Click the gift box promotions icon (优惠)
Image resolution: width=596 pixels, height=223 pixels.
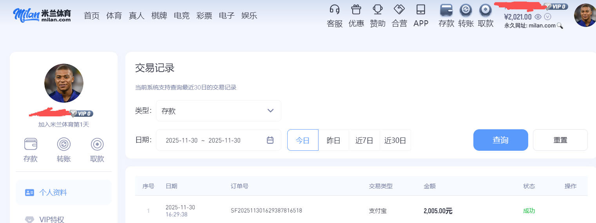[x=356, y=10]
